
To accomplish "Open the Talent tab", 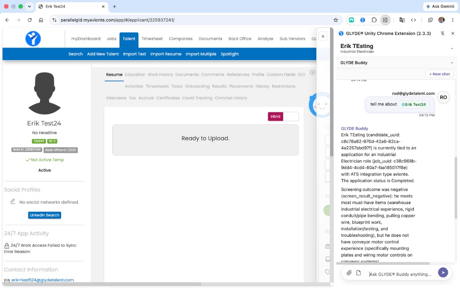I will (129, 39).
